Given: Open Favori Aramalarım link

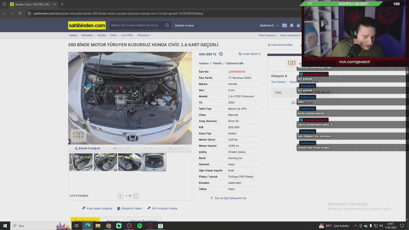Looking at the screenshot, I should click(x=290, y=35).
